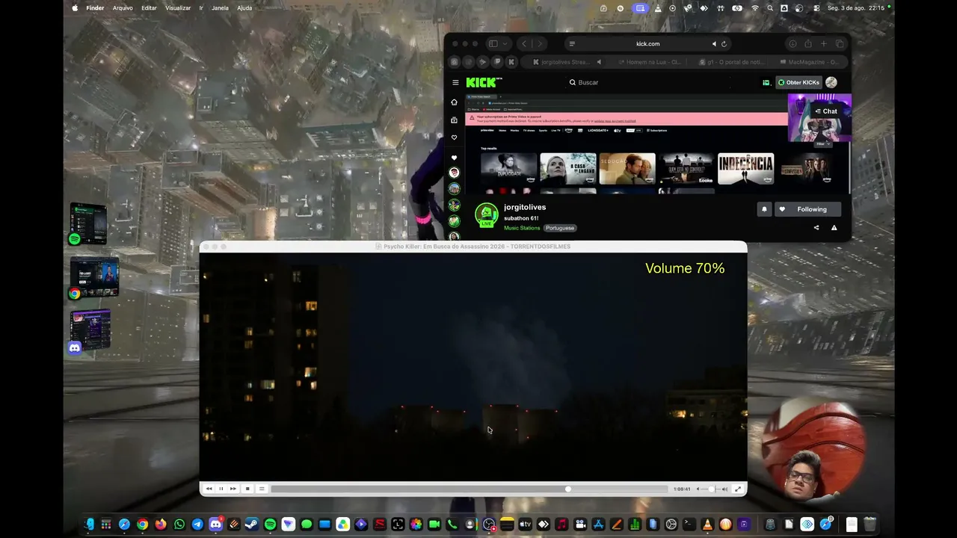Open Spotlight search in the menu bar
This screenshot has width=957, height=538.
point(769,8)
